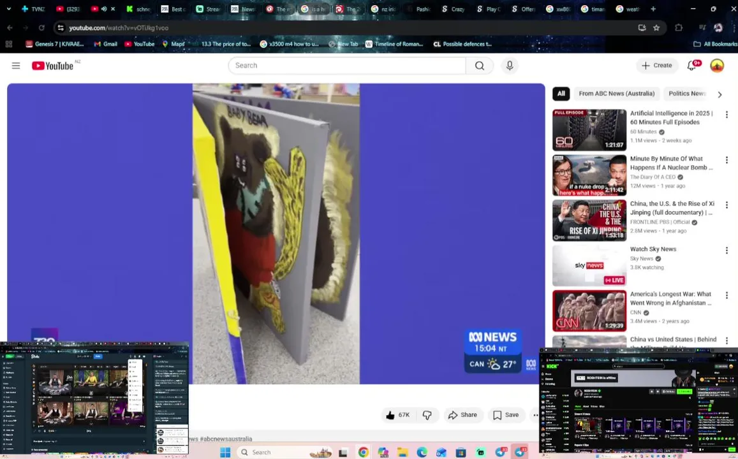Open Google Chrome from the taskbar

[x=363, y=453]
